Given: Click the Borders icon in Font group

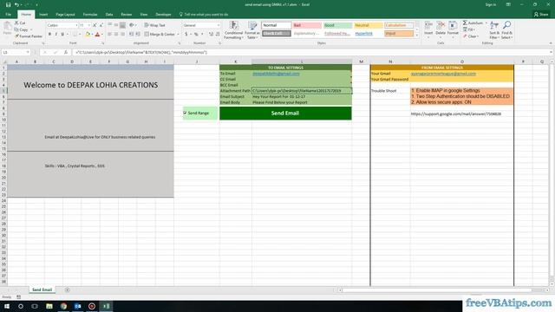Looking at the screenshot, I should (x=75, y=35).
